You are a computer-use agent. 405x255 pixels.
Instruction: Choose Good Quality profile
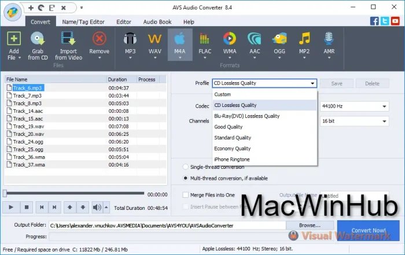(x=264, y=127)
